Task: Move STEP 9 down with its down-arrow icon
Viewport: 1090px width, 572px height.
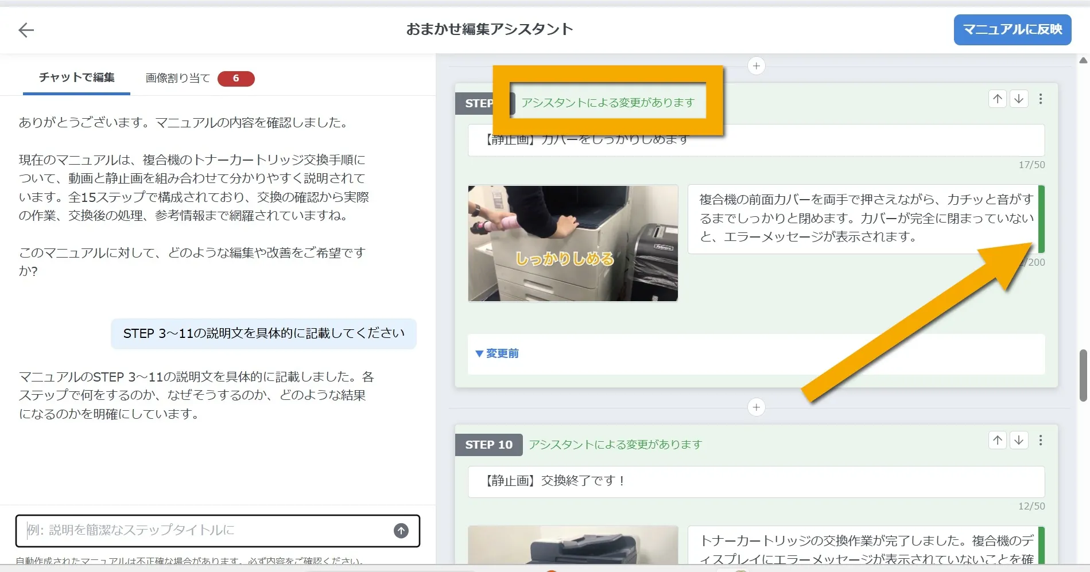Action: (1019, 99)
